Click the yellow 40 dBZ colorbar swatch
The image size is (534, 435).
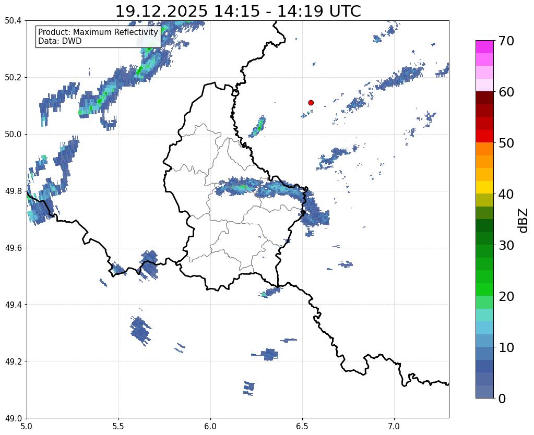[x=484, y=187]
